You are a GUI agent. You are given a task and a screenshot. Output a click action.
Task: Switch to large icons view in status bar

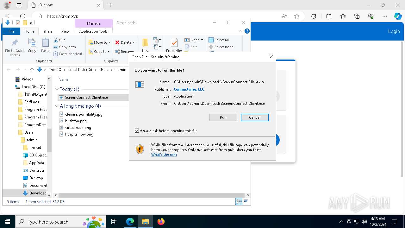coord(246,201)
